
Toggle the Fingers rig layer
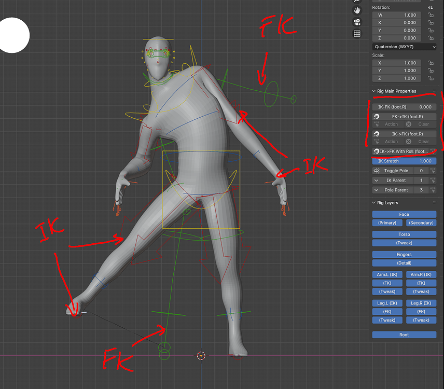pyautogui.click(x=404, y=255)
